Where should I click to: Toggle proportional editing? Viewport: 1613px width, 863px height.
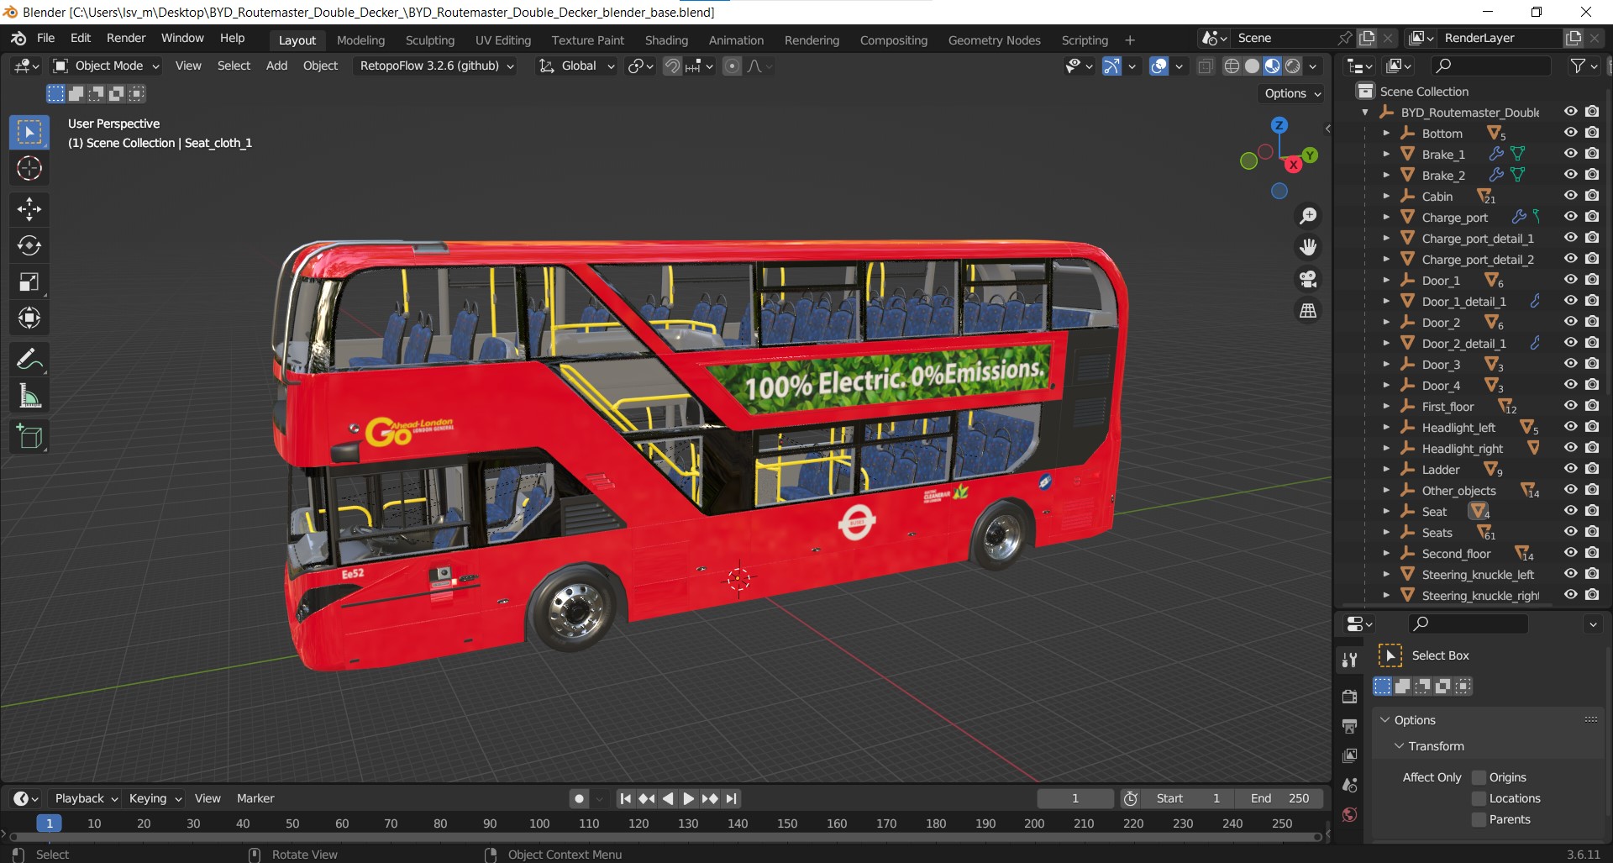click(733, 66)
